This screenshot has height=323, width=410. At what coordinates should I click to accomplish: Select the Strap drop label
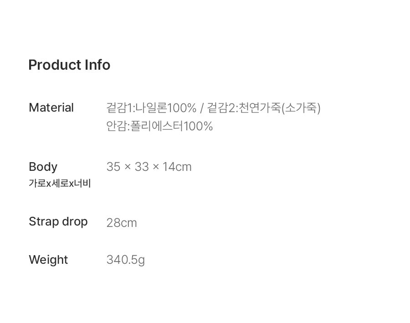point(58,222)
